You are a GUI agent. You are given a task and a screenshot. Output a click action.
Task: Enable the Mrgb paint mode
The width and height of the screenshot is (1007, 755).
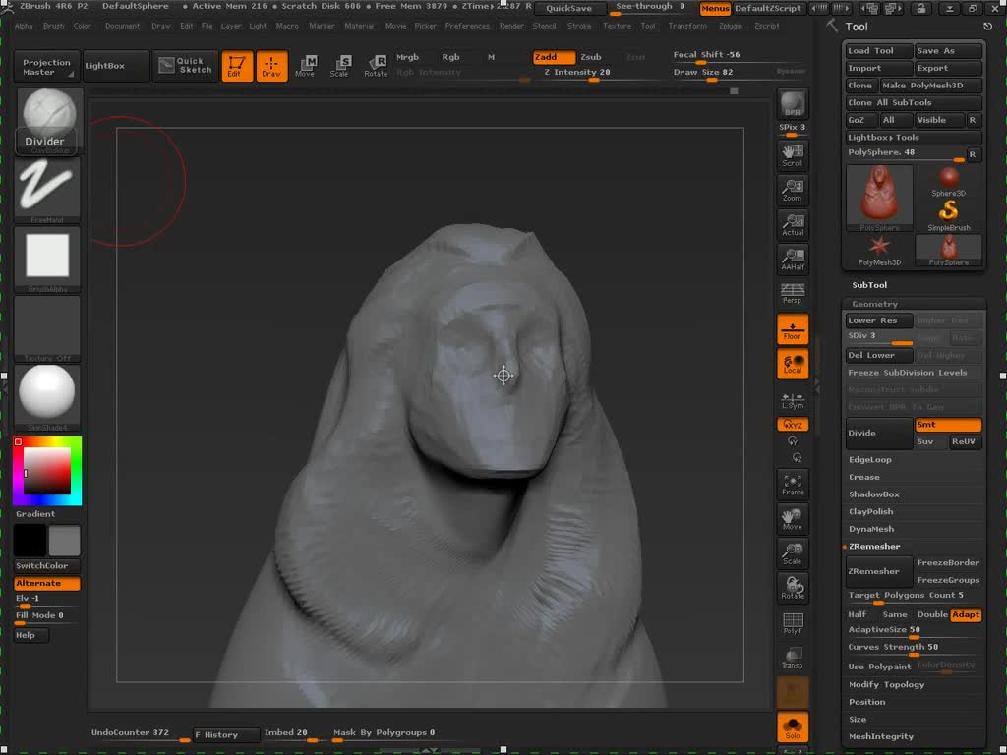[x=408, y=57]
